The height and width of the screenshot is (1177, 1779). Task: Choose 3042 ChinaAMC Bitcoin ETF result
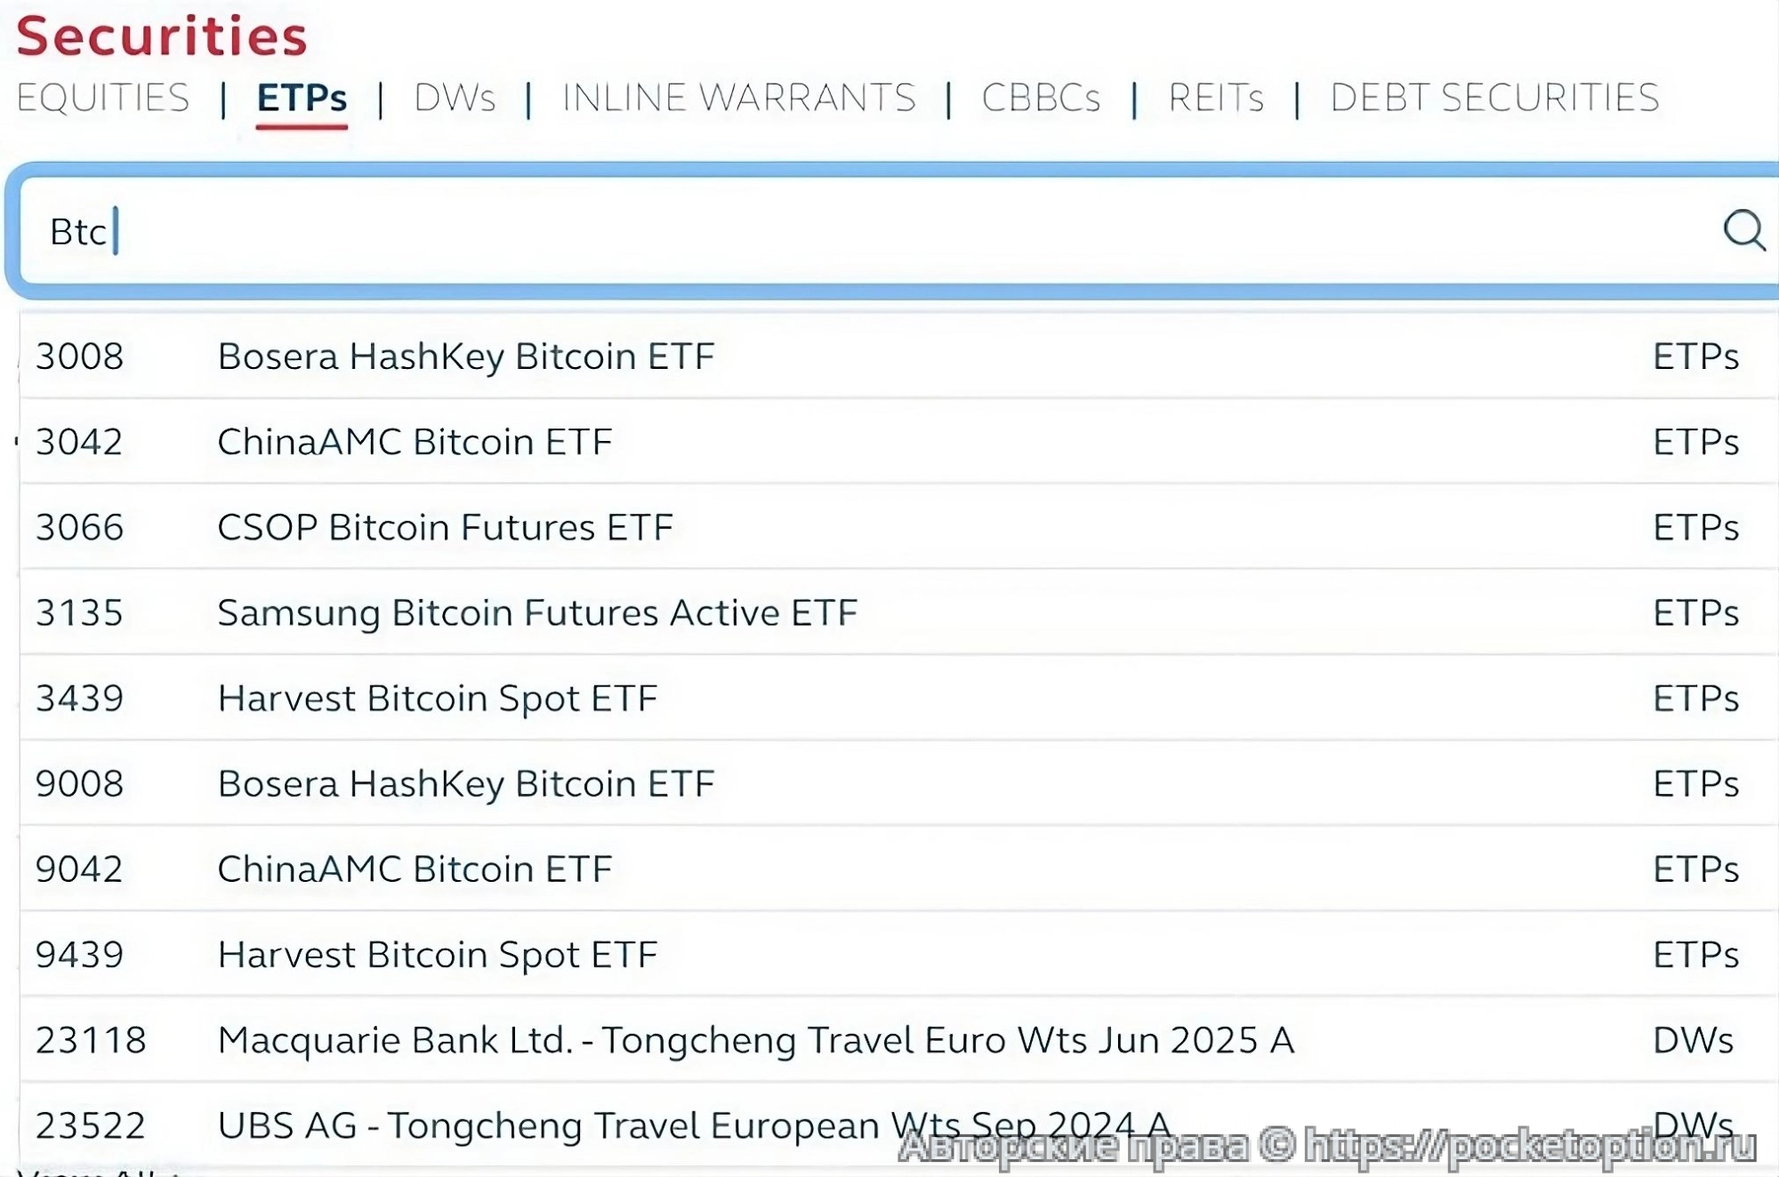(415, 442)
